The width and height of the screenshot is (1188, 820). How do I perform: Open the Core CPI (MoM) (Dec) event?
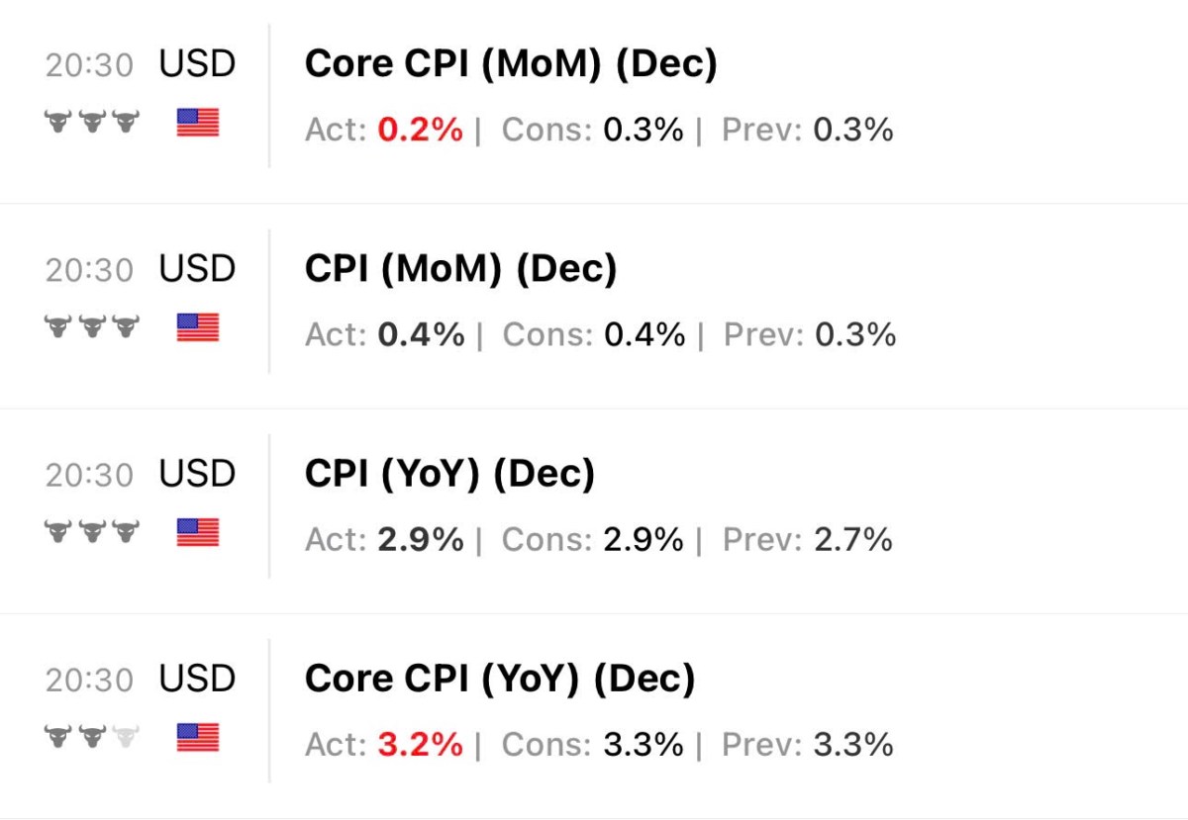pyautogui.click(x=511, y=64)
